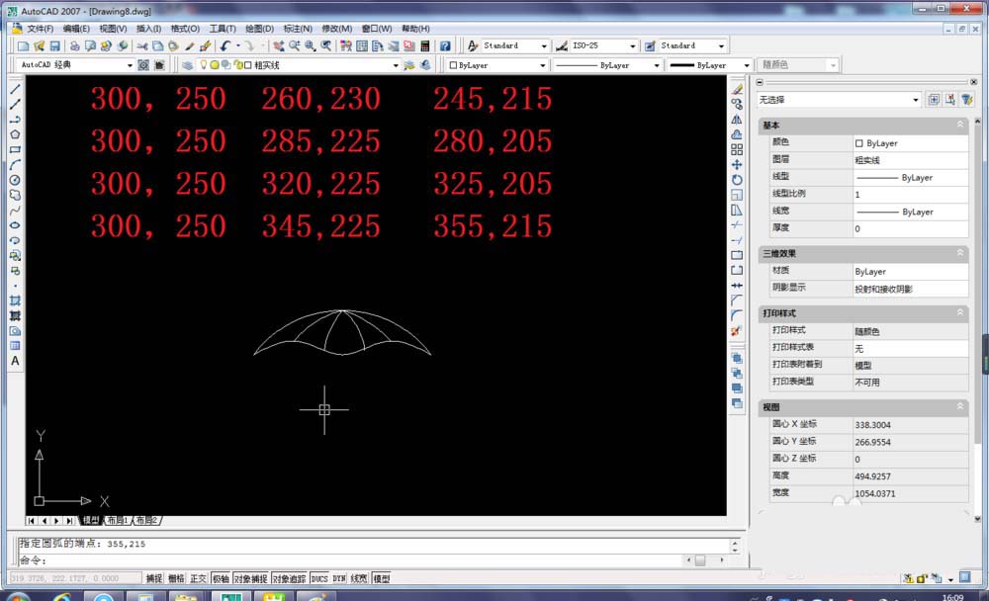Click the Cut (scissors) icon
The width and height of the screenshot is (989, 601).
pos(142,46)
